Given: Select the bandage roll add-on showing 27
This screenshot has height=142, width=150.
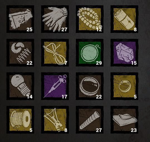Looking at the screenshot, I should [89, 120].
